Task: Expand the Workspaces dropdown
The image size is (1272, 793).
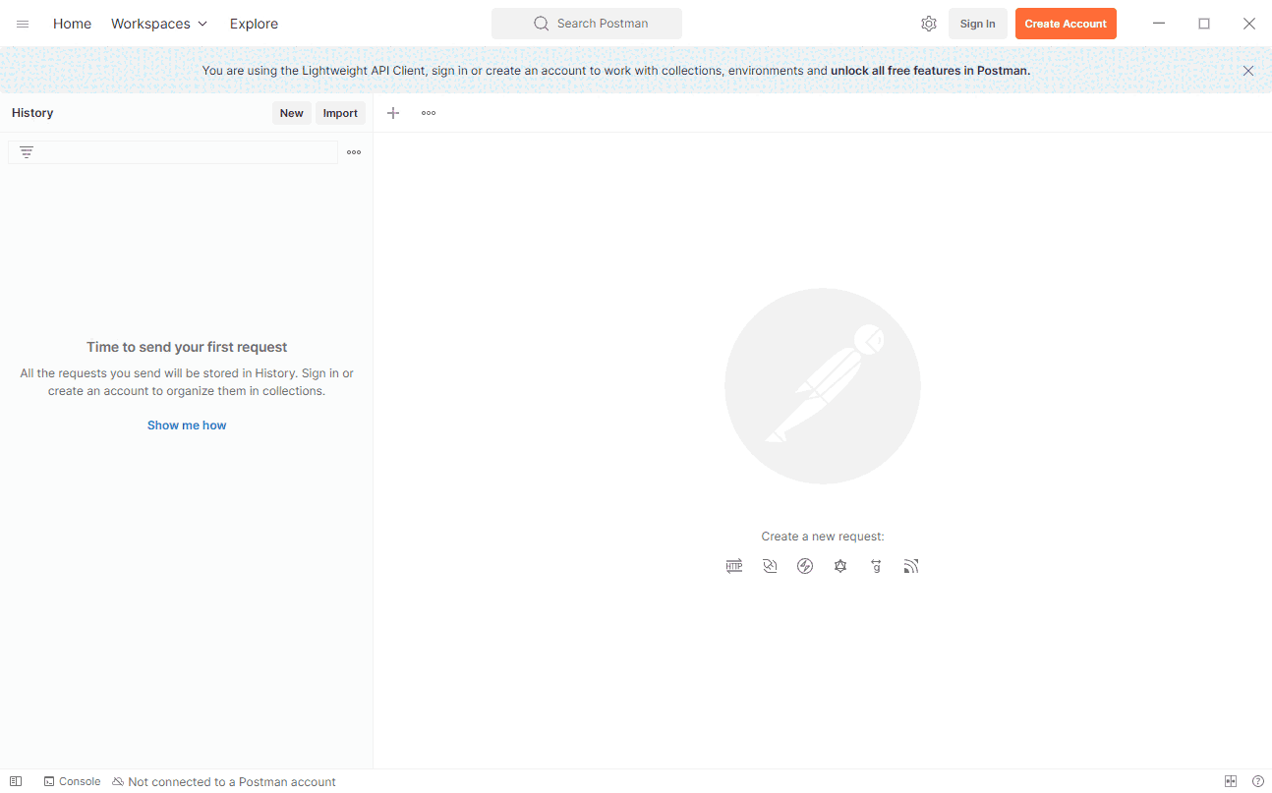Action: 159,24
